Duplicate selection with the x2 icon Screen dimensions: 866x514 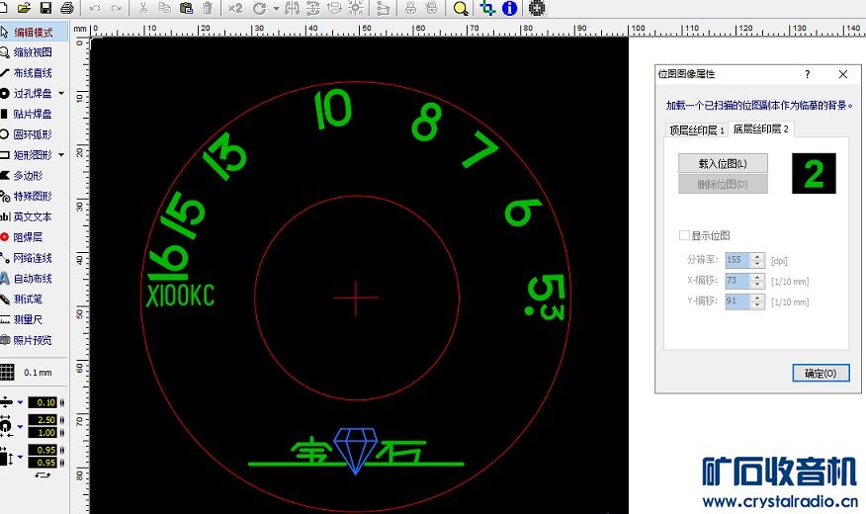(x=235, y=8)
